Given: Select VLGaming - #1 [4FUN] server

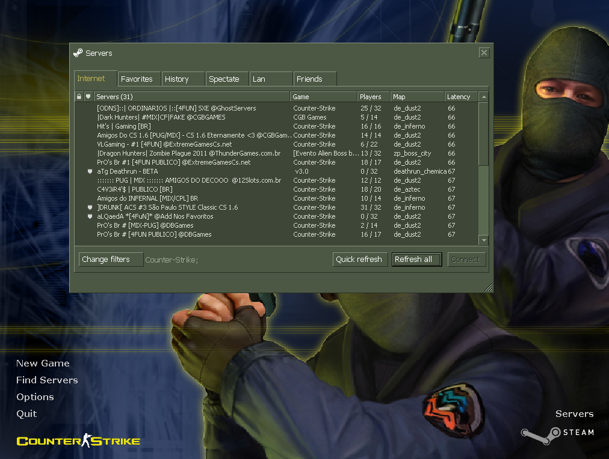Looking at the screenshot, I should pyautogui.click(x=277, y=144).
